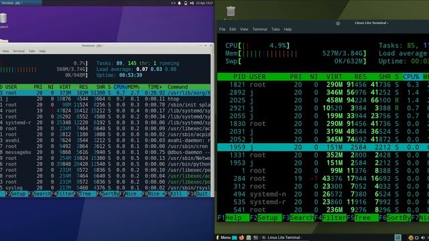429x241 pixels.
Task: Sort by the MEM% column header in left htop
Action: (133, 87)
